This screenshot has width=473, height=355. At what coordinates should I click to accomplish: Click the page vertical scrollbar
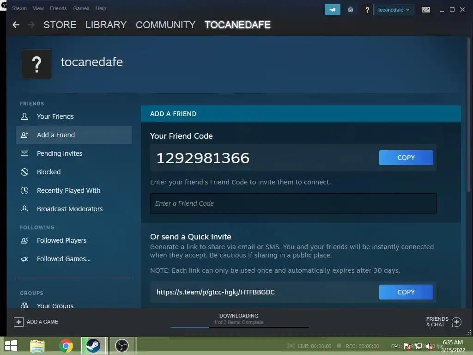pos(468,115)
